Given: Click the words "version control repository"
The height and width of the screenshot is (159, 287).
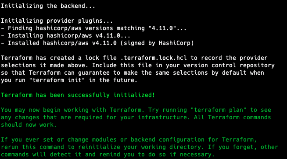Looking at the screenshot, I should coord(229,66).
